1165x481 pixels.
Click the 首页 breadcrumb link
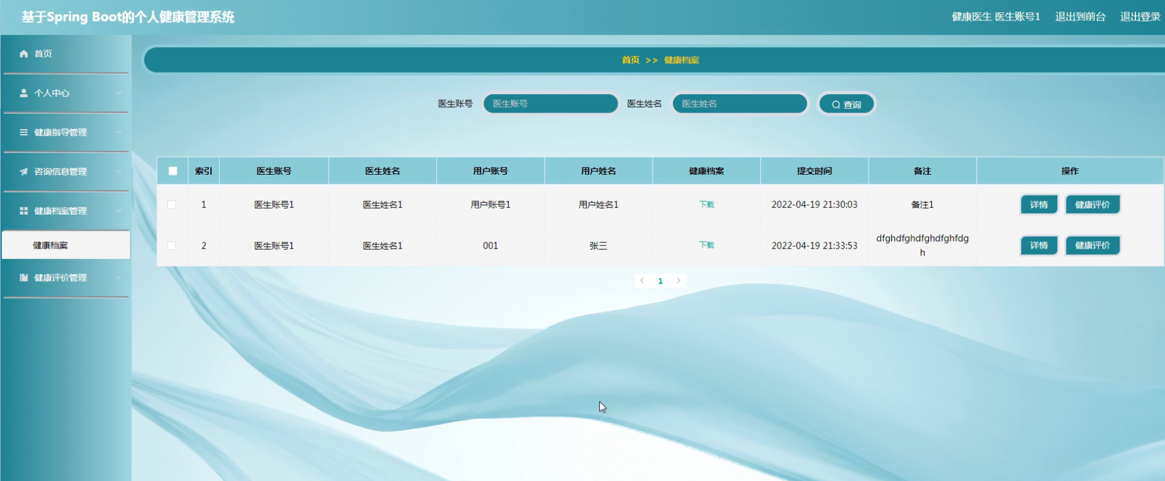(630, 60)
